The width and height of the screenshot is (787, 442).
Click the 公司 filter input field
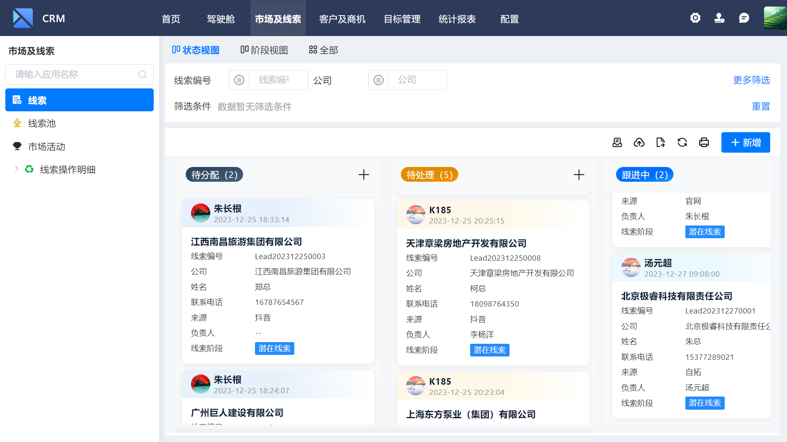(417, 80)
